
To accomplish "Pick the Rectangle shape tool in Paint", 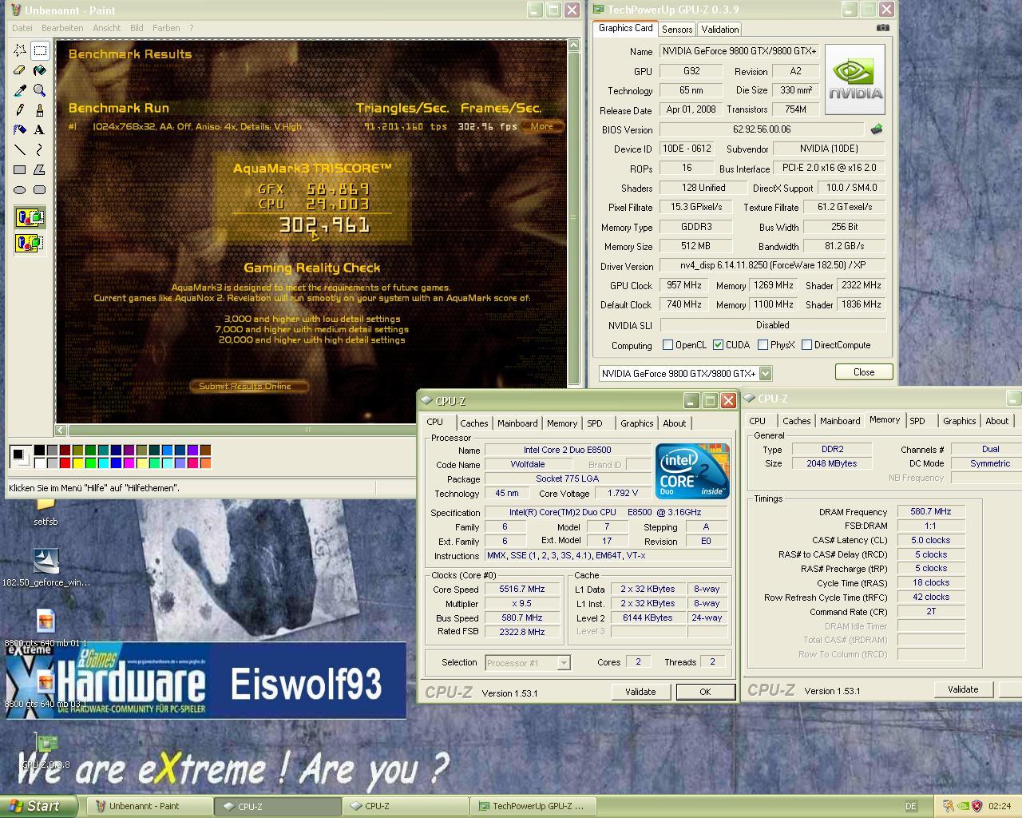I will click(x=20, y=170).
